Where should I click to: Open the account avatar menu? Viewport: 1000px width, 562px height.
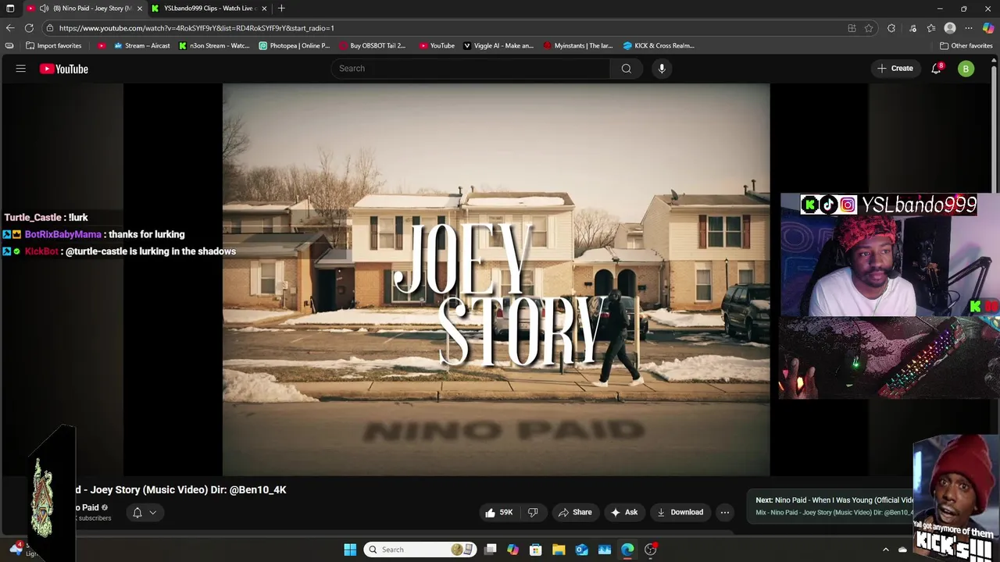coord(966,69)
